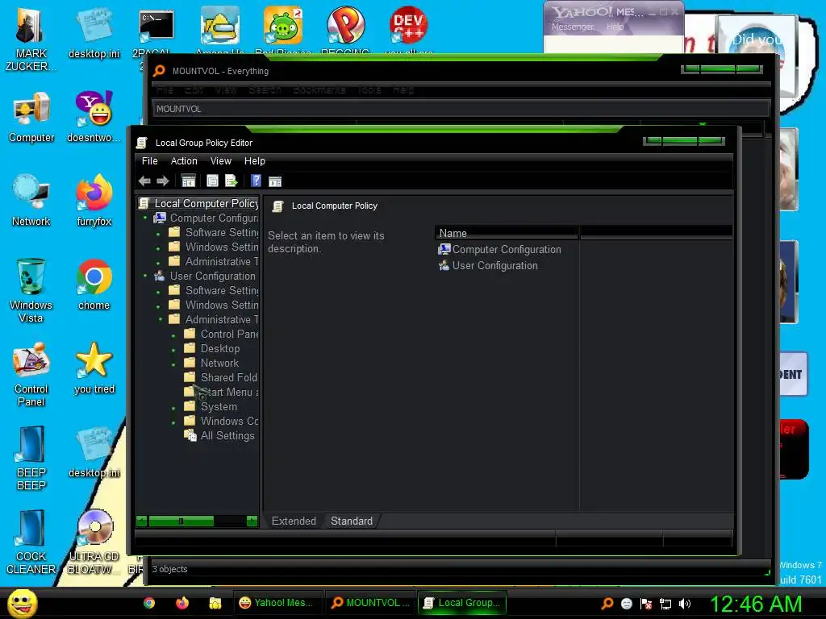The width and height of the screenshot is (826, 619).
Task: Collapse Administrative Templates under User Configuration
Action: click(x=161, y=319)
